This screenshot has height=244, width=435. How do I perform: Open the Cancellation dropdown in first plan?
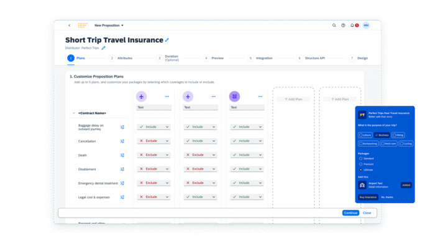153,141
